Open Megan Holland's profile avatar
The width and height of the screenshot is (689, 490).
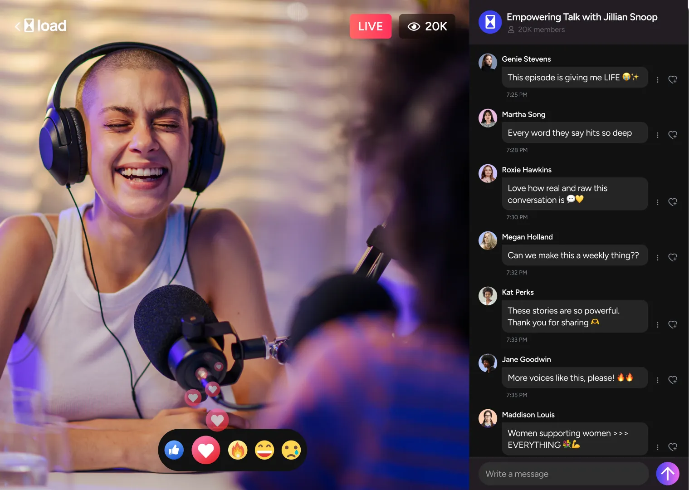pyautogui.click(x=488, y=240)
